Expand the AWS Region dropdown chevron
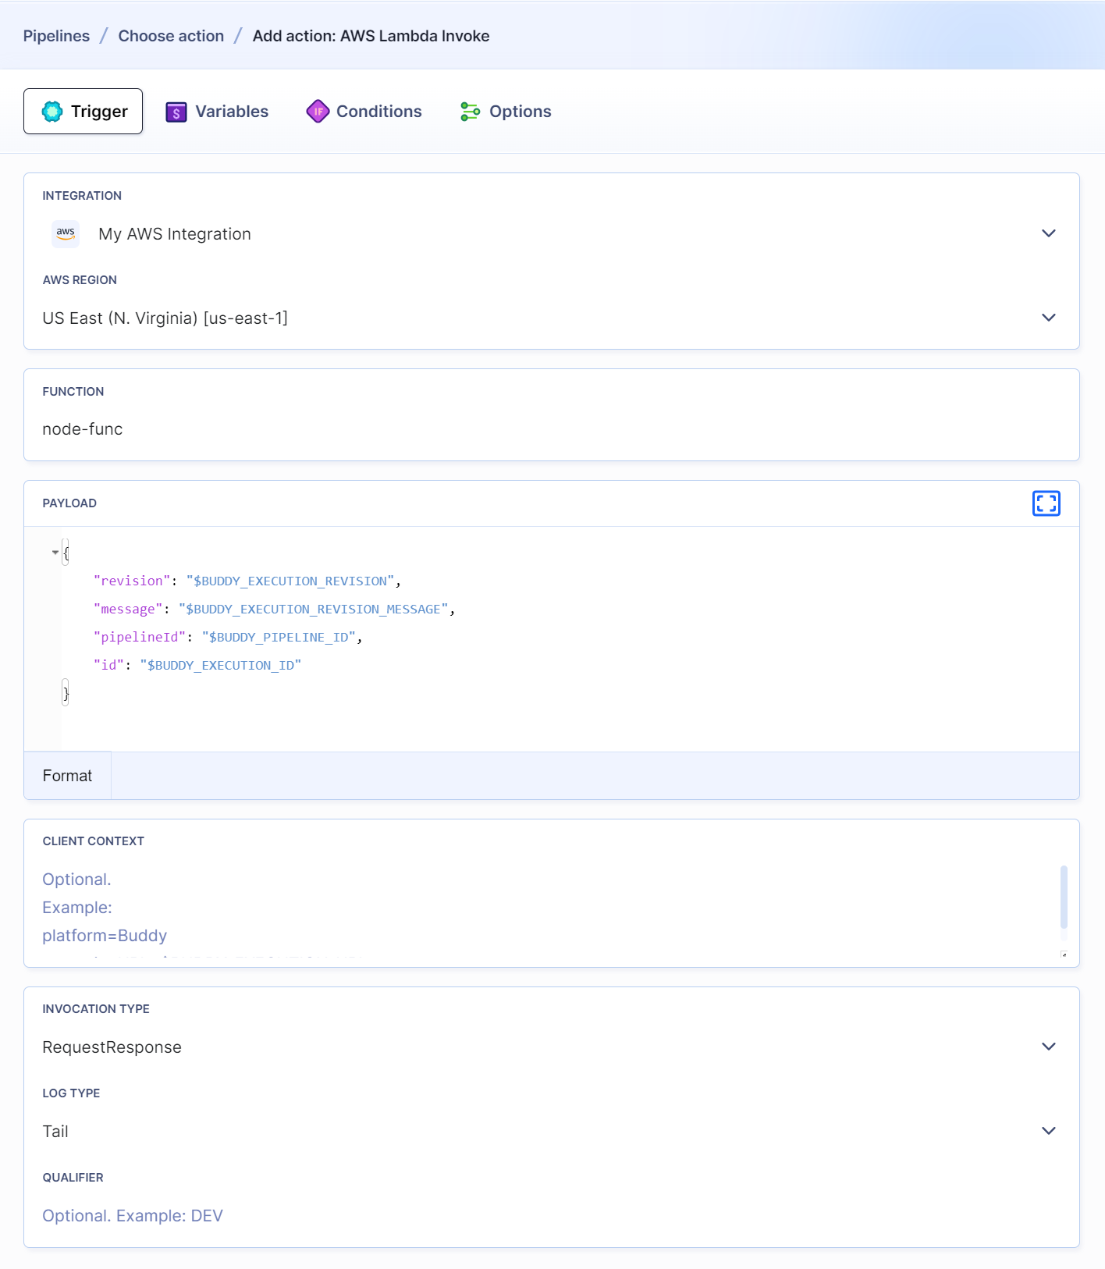This screenshot has height=1269, width=1105. coord(1049,318)
